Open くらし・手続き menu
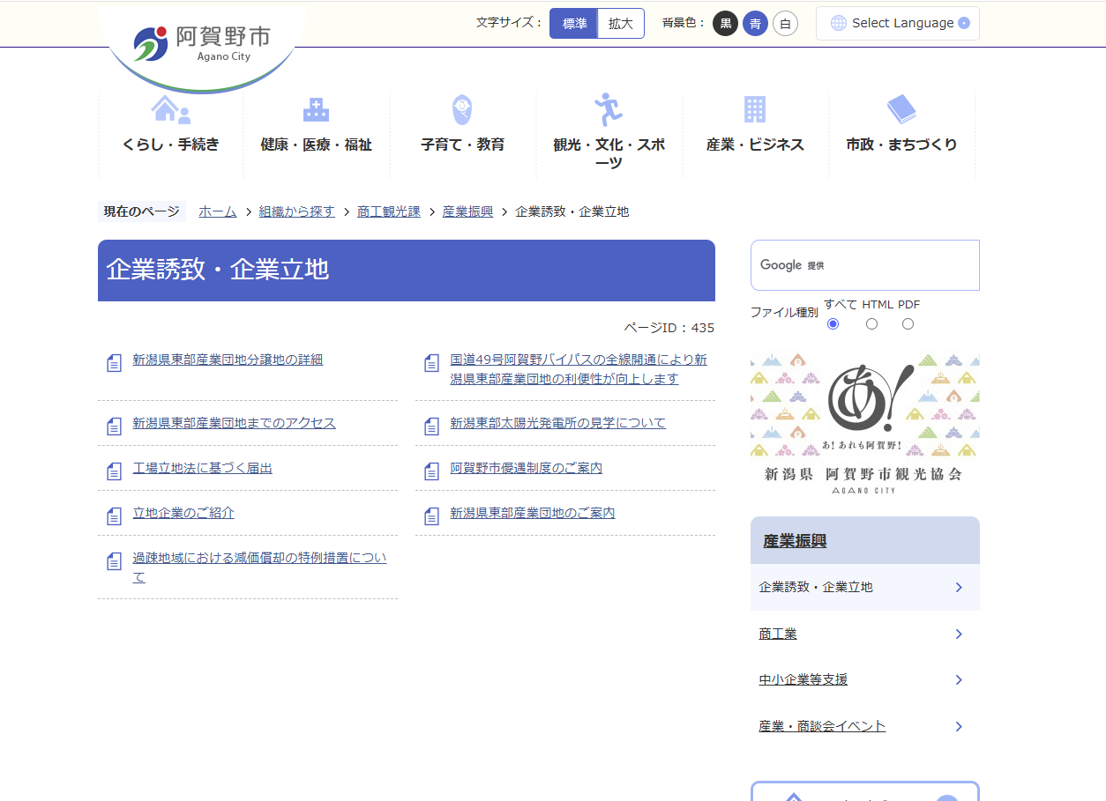1106x801 pixels. pyautogui.click(x=171, y=145)
